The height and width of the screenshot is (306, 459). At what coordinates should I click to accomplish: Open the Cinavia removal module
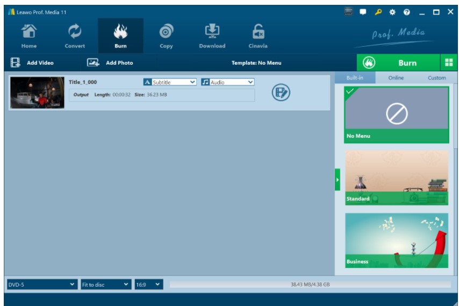(258, 36)
